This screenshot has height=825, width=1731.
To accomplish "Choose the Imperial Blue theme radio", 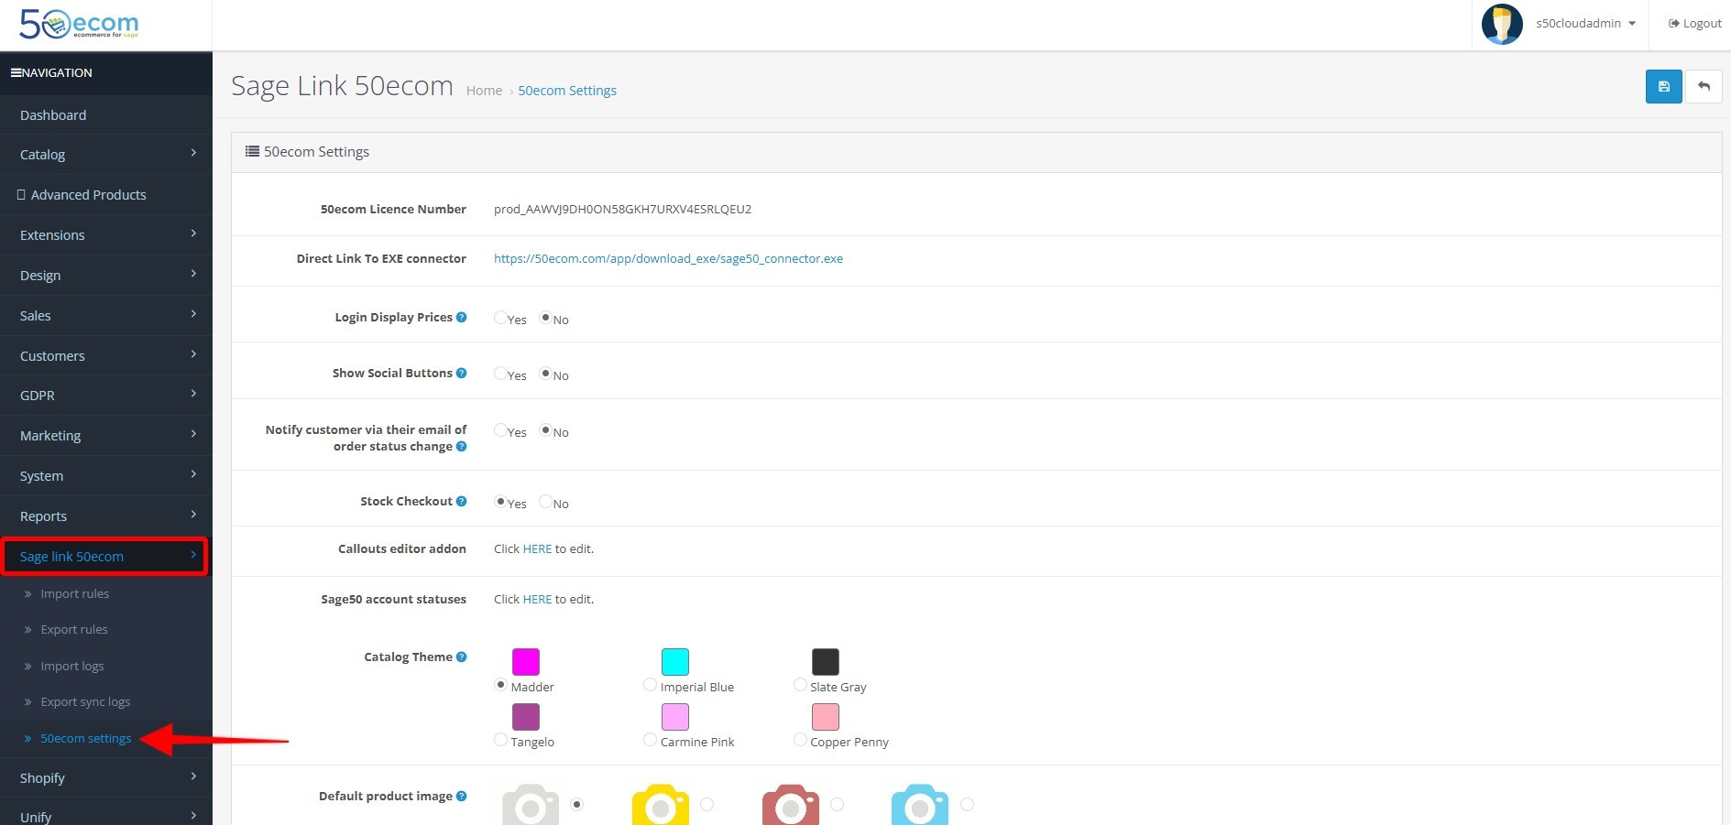I will pyautogui.click(x=650, y=685).
